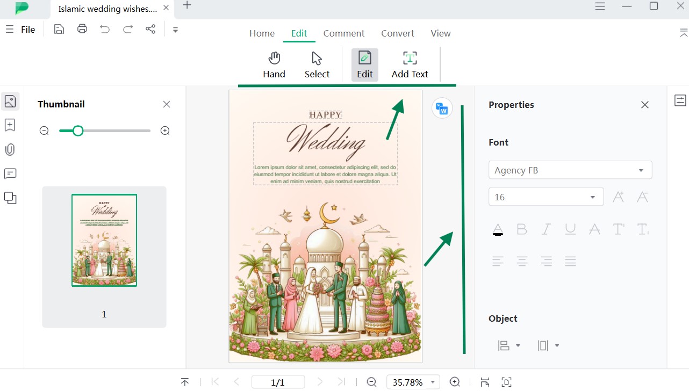
Task: Open the comments panel sidebar icon
Action: pos(10,173)
